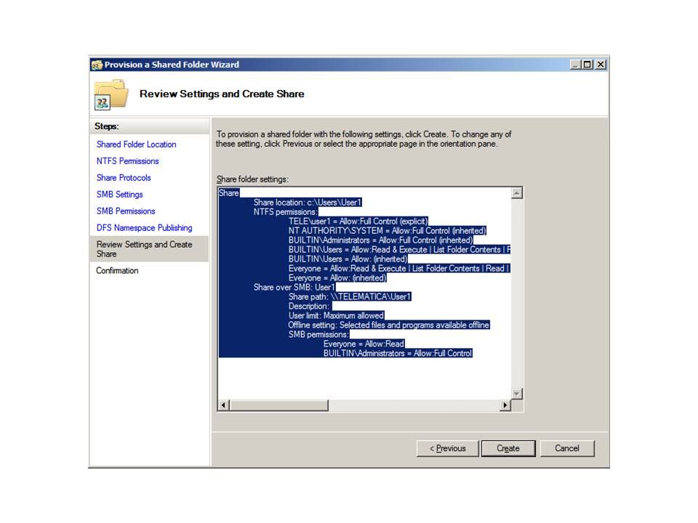The height and width of the screenshot is (523, 698).
Task: Select Review Settings and Create Share step
Action: pos(144,249)
